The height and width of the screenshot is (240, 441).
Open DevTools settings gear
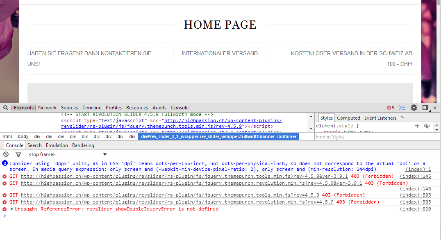tap(414, 108)
